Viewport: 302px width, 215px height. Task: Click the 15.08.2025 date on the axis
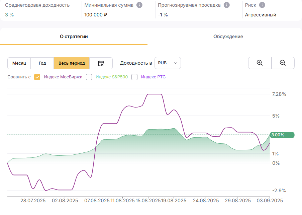point(148,201)
